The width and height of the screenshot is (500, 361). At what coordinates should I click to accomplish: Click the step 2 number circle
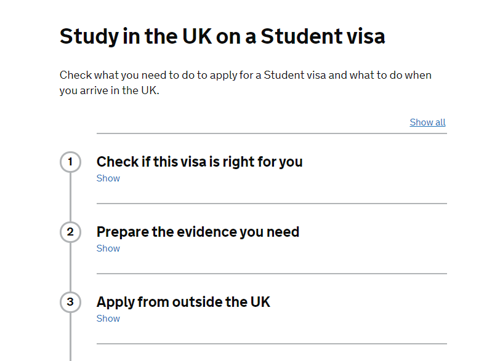[x=70, y=232]
